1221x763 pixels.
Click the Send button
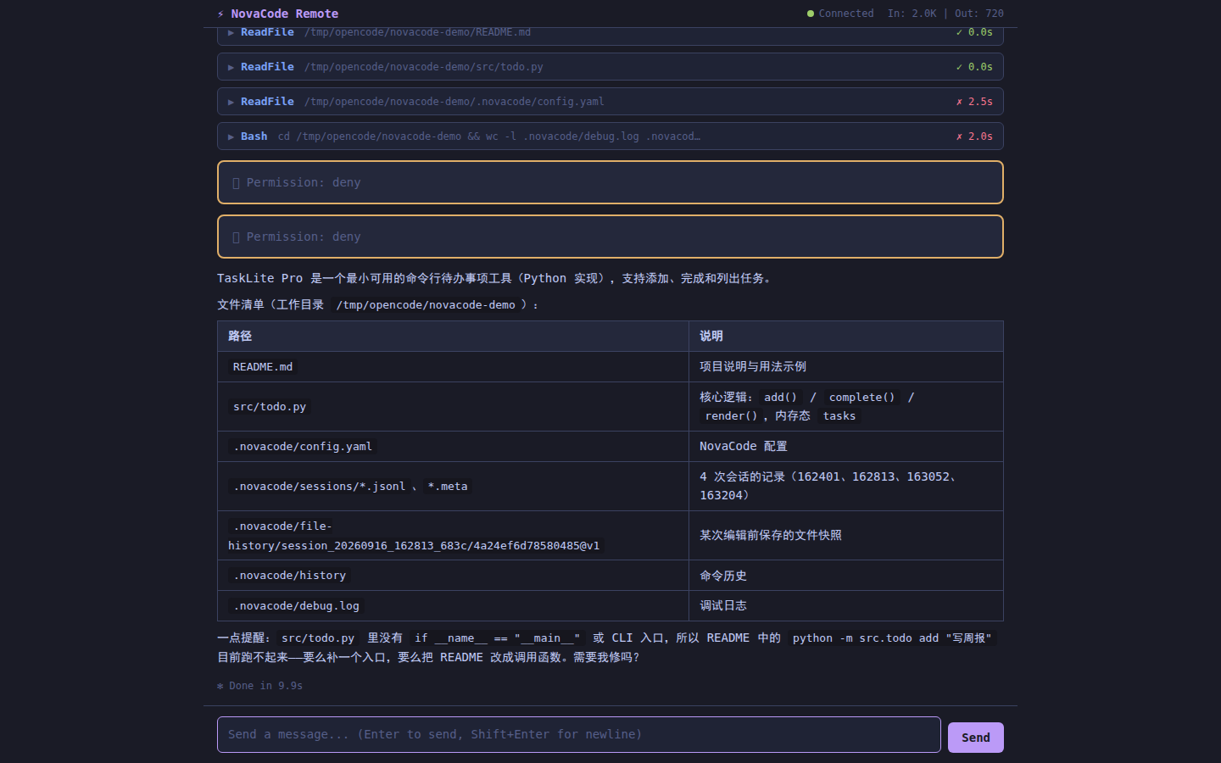pos(975,738)
